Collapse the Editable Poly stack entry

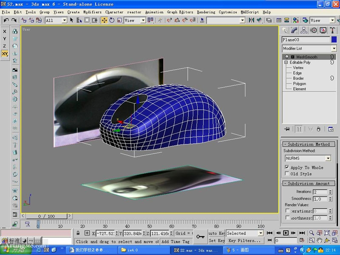click(x=286, y=62)
